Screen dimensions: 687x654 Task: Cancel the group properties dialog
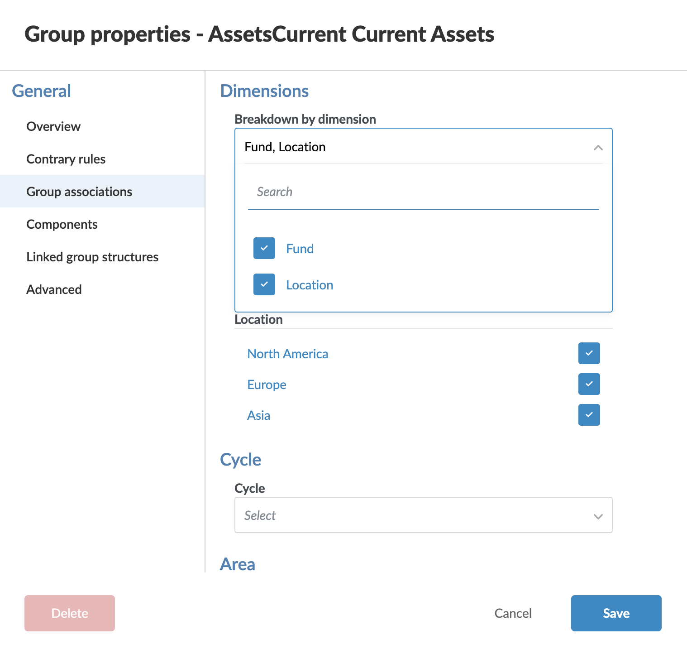[x=513, y=613]
